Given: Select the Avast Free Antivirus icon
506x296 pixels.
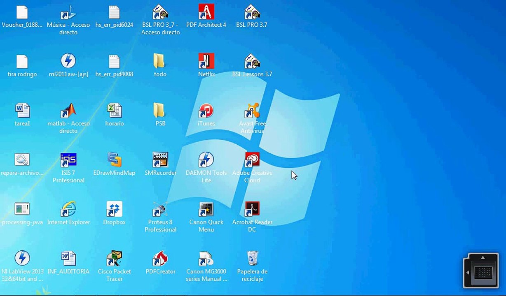Looking at the screenshot, I should click(x=252, y=111).
